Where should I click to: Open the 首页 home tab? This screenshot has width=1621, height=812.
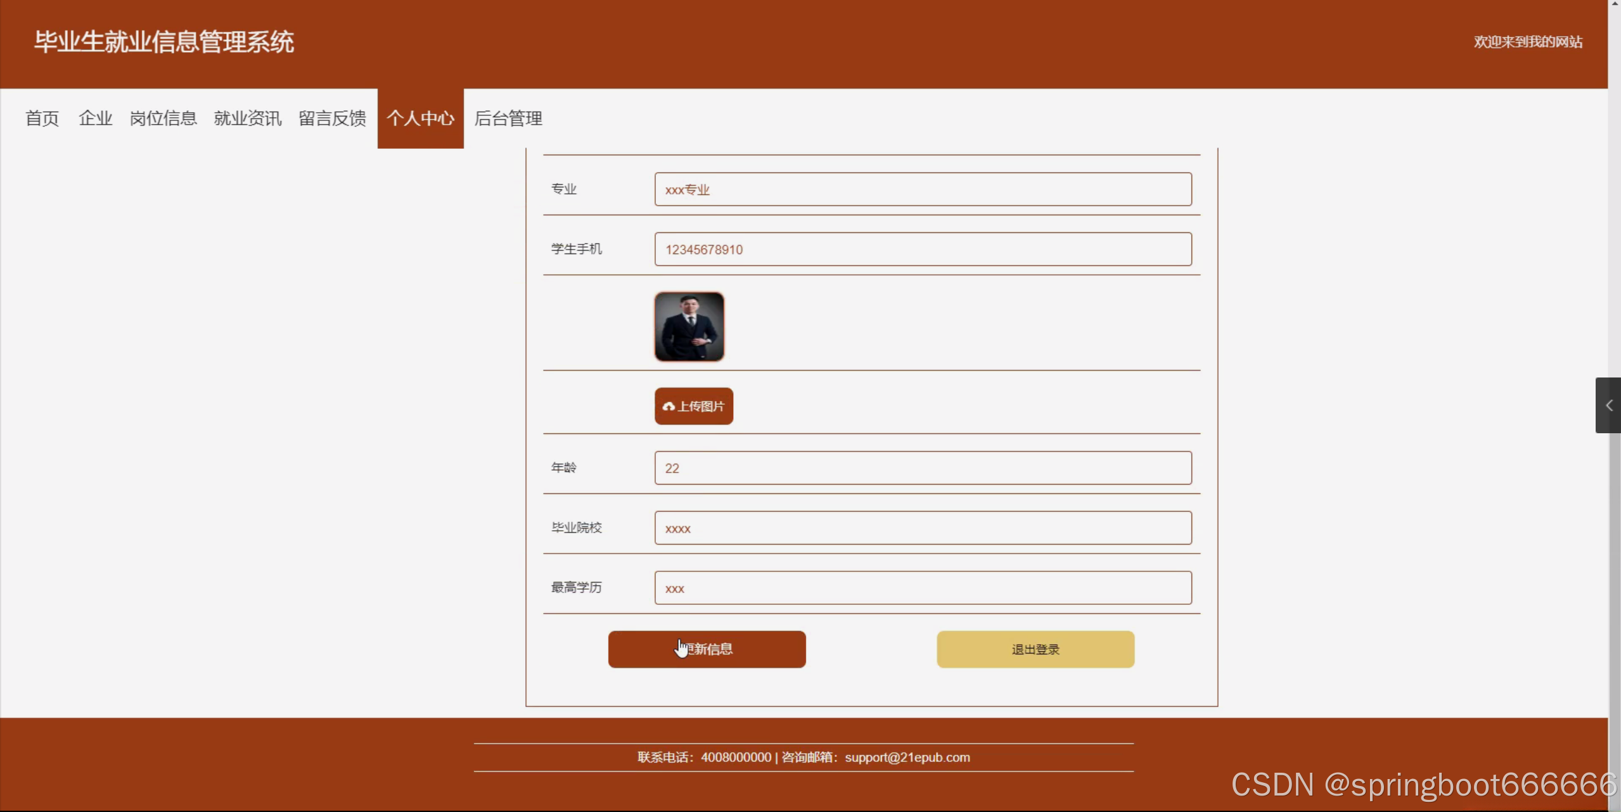pos(42,118)
